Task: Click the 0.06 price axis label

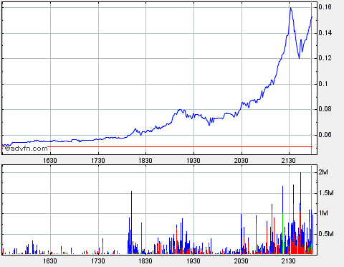Action: [x=325, y=135]
